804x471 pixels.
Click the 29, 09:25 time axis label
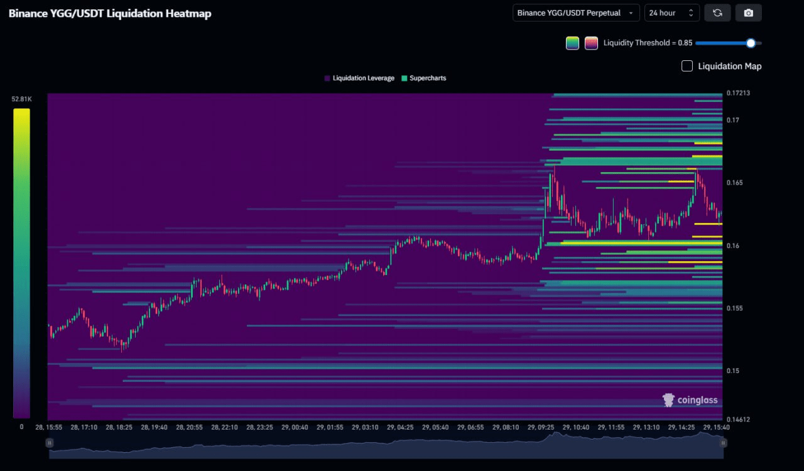(541, 428)
